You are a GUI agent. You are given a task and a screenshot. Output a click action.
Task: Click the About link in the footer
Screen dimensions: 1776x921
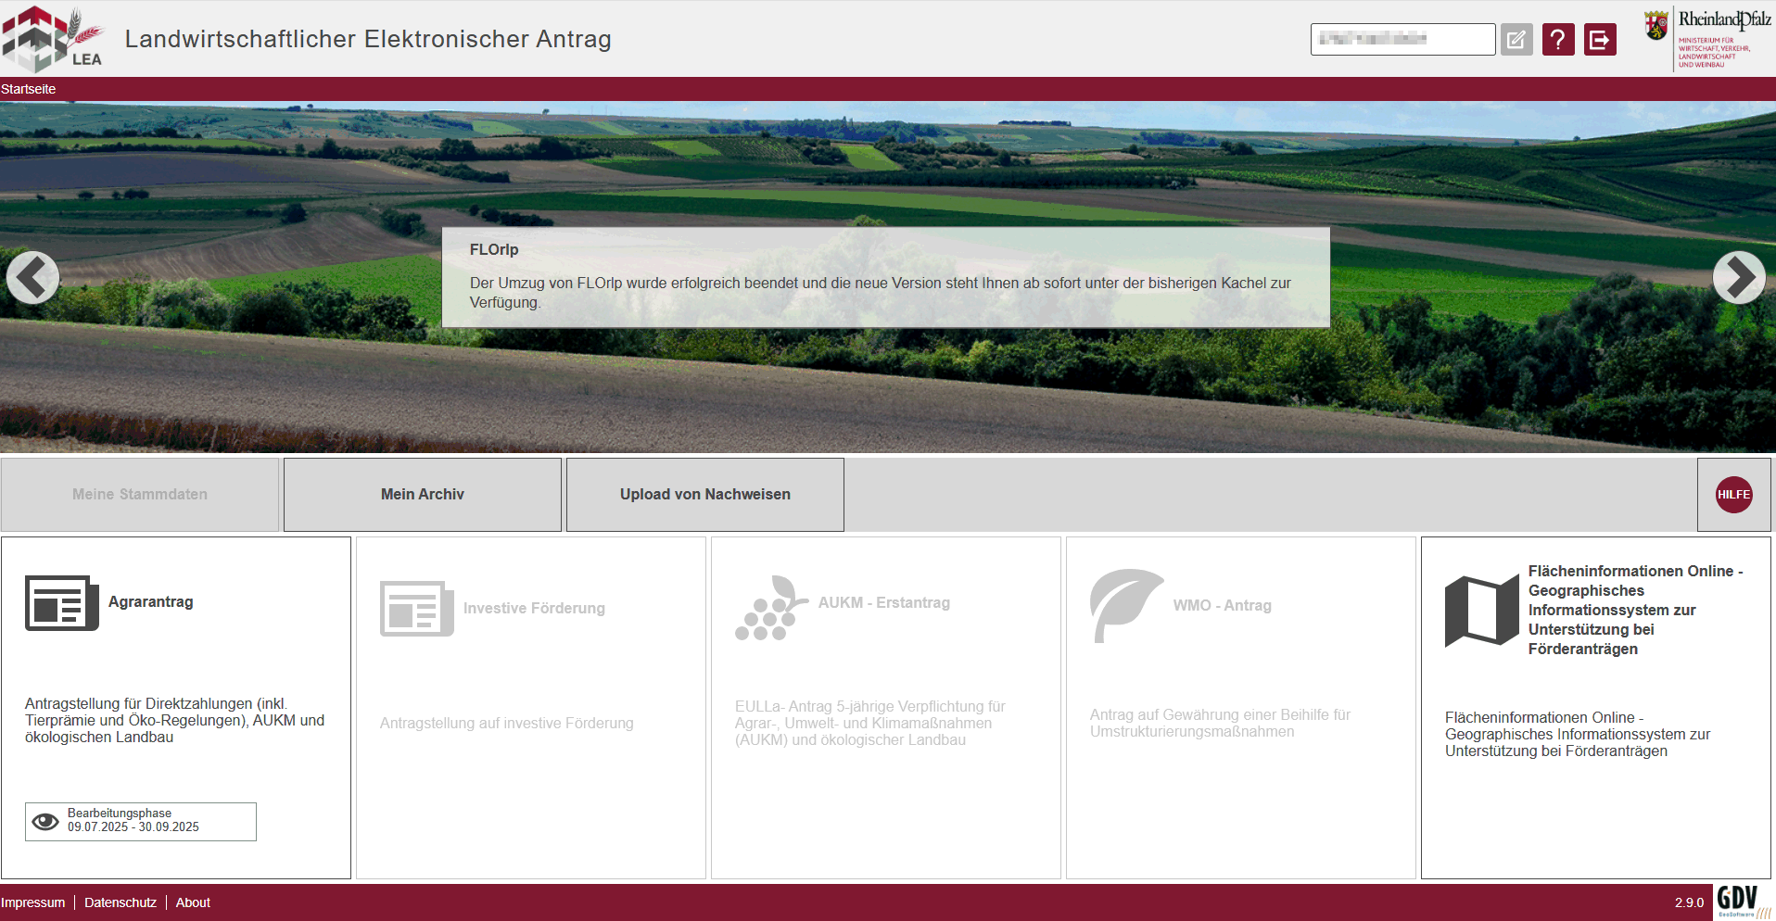[193, 902]
